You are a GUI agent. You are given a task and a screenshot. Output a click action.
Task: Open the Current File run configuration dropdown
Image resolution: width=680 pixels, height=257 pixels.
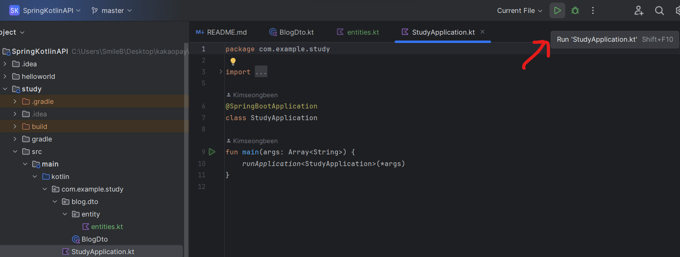(520, 10)
